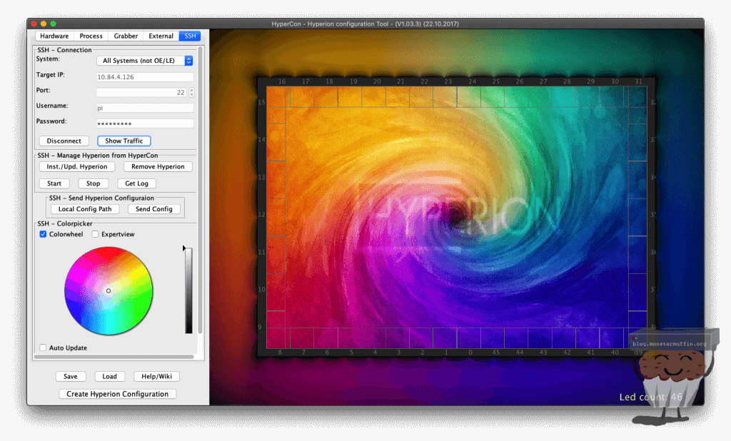Click the Send Config button
The height and width of the screenshot is (441, 731).
coord(153,209)
